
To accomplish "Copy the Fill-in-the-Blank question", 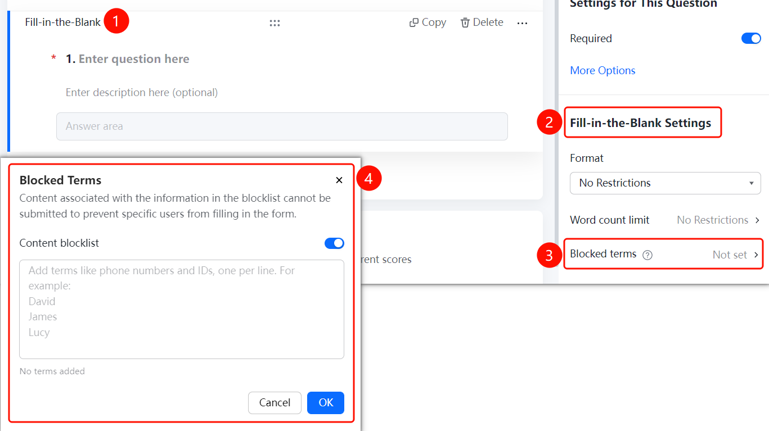I will click(428, 22).
